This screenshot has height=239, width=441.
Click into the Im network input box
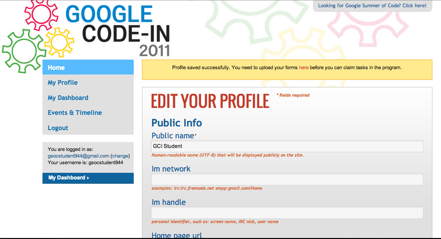(x=287, y=179)
